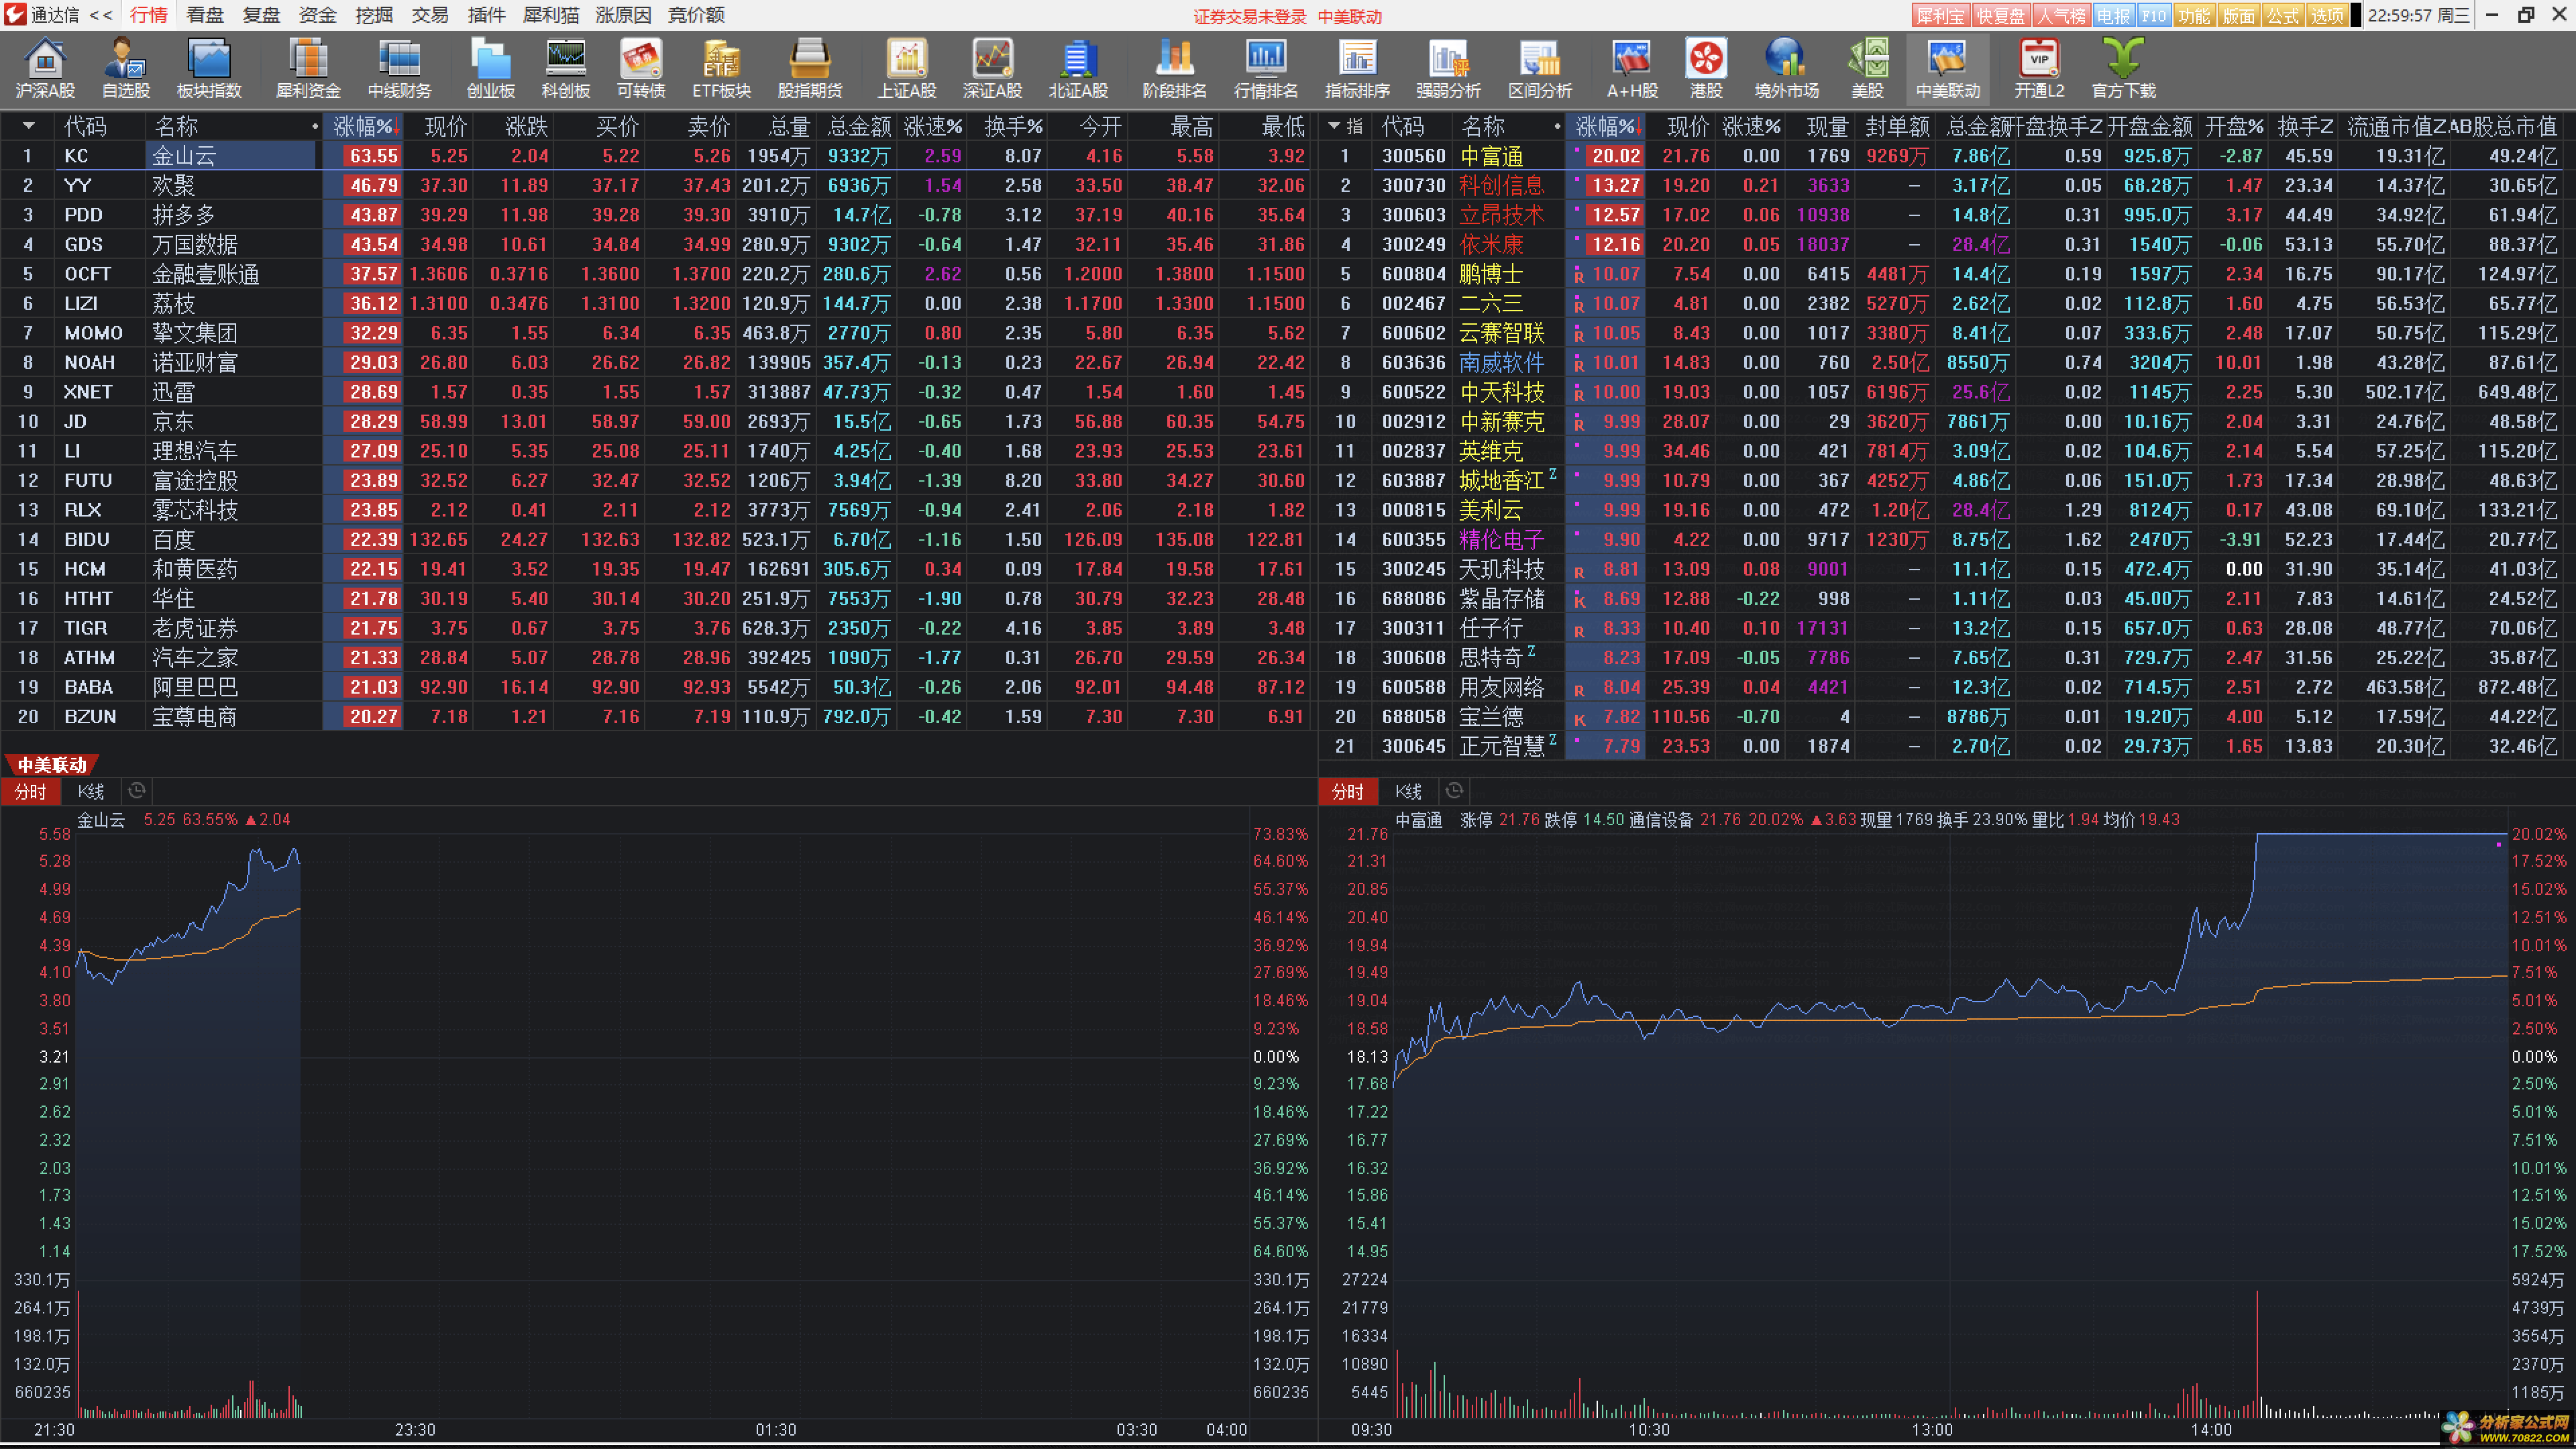Image resolution: width=2576 pixels, height=1449 pixels.
Task: Open the 科创板 board icon
Action: coord(565,69)
